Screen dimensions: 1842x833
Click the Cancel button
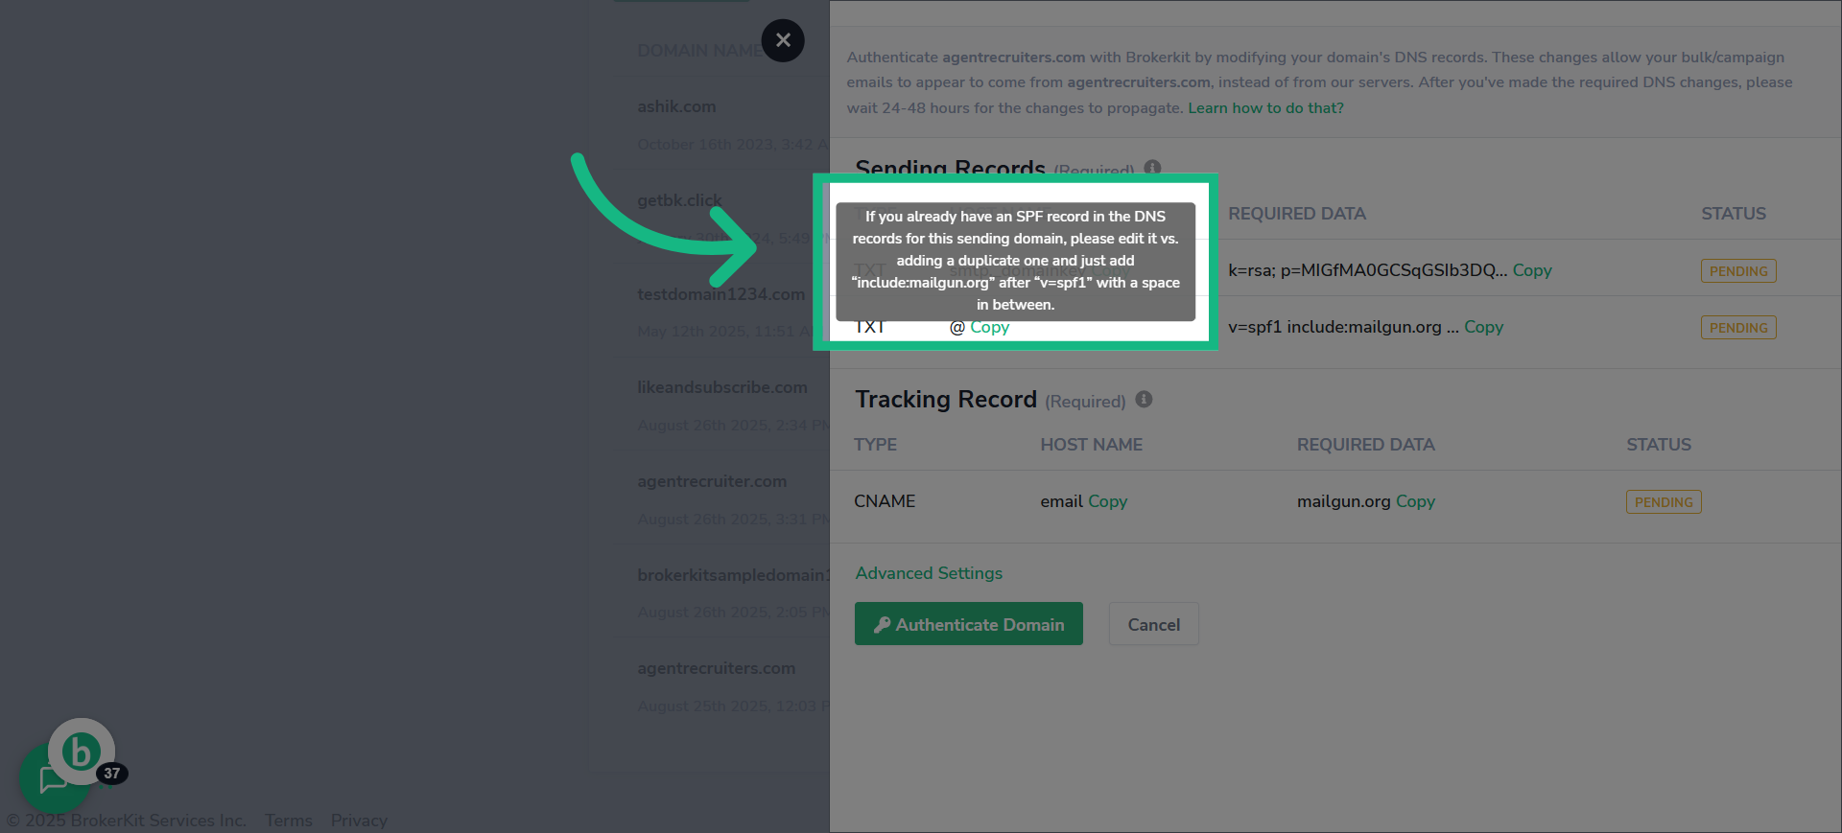tap(1153, 624)
